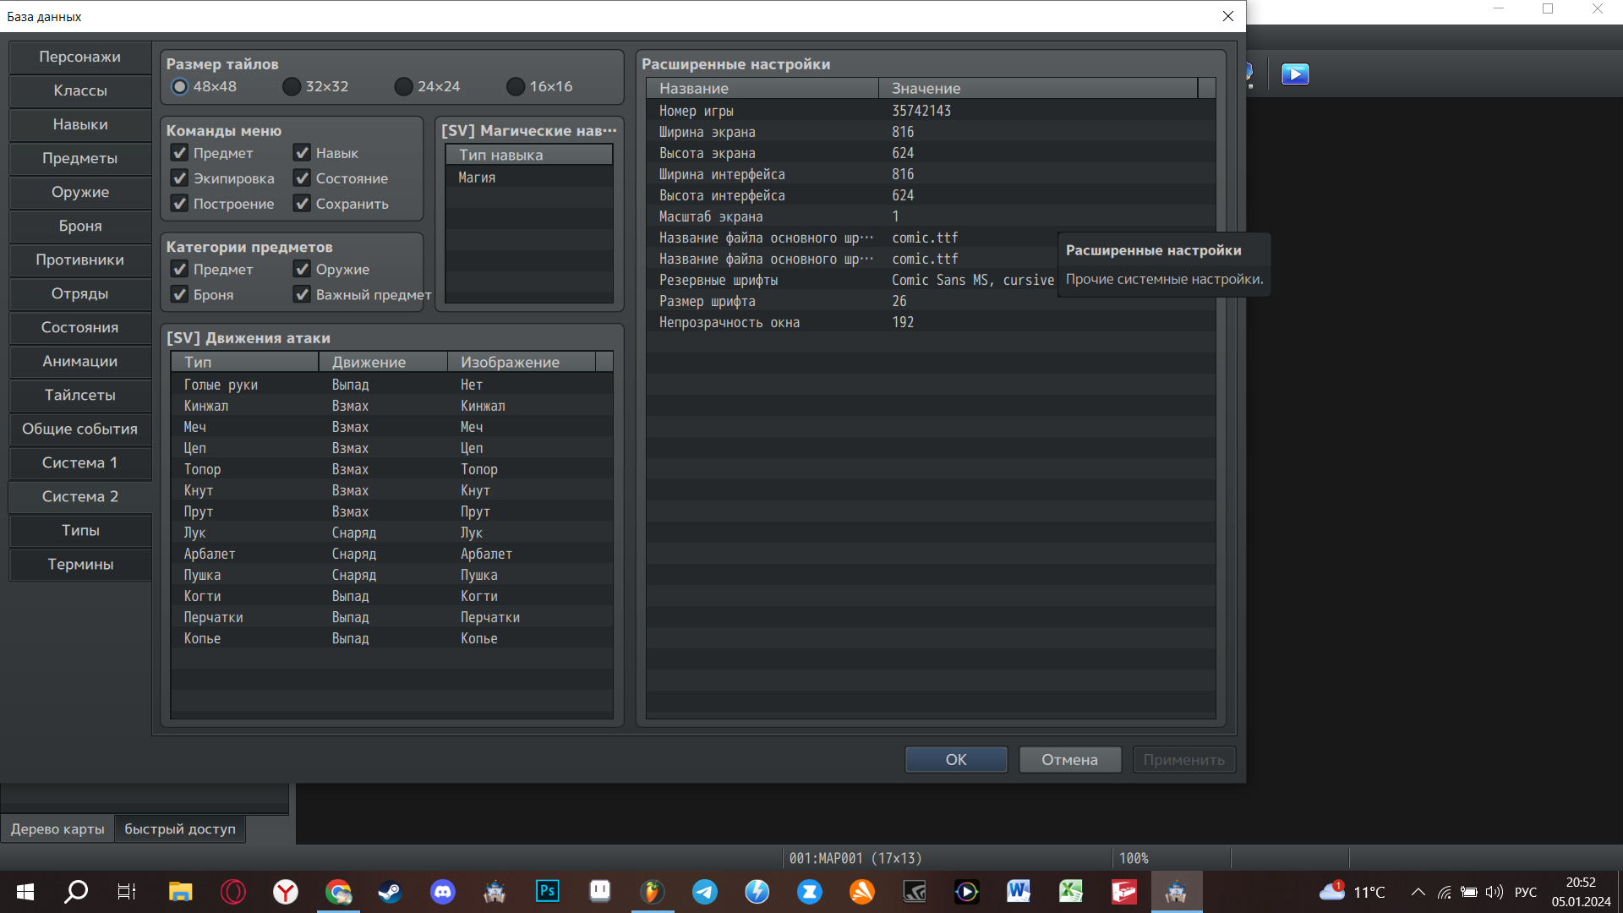This screenshot has height=913, width=1623.
Task: Open FL Studio taskbar icon
Action: [x=652, y=891]
